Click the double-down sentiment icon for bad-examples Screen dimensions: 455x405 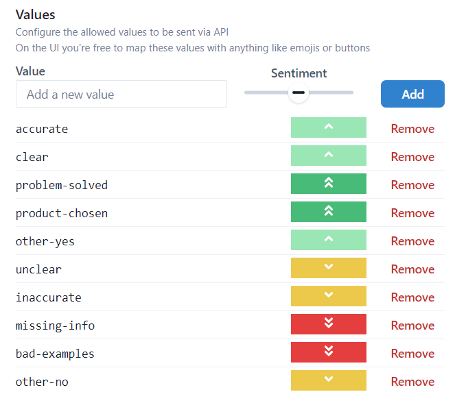click(328, 353)
